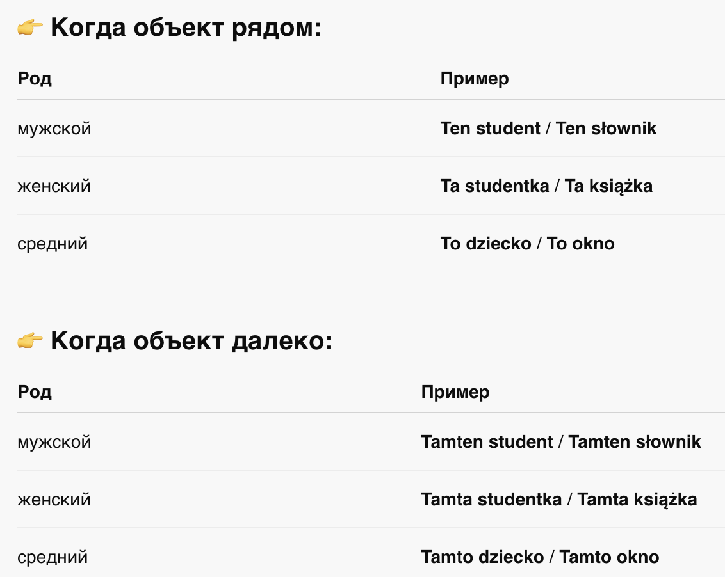The width and height of the screenshot is (725, 577).
Task: Click 'средний' in the nearby-object table
Action: point(53,244)
